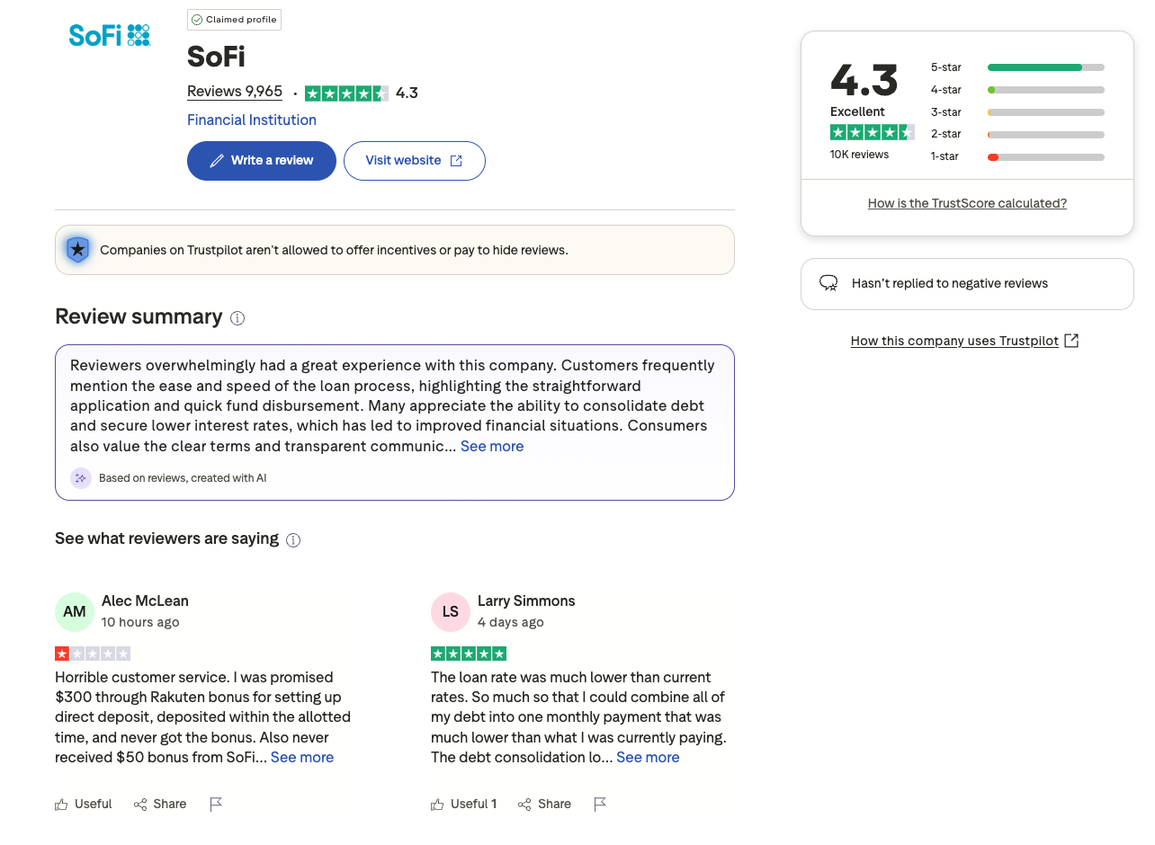This screenshot has height=845, width=1155.
Task: Click the speech bubble beside negative reviews notice
Action: [x=827, y=282]
